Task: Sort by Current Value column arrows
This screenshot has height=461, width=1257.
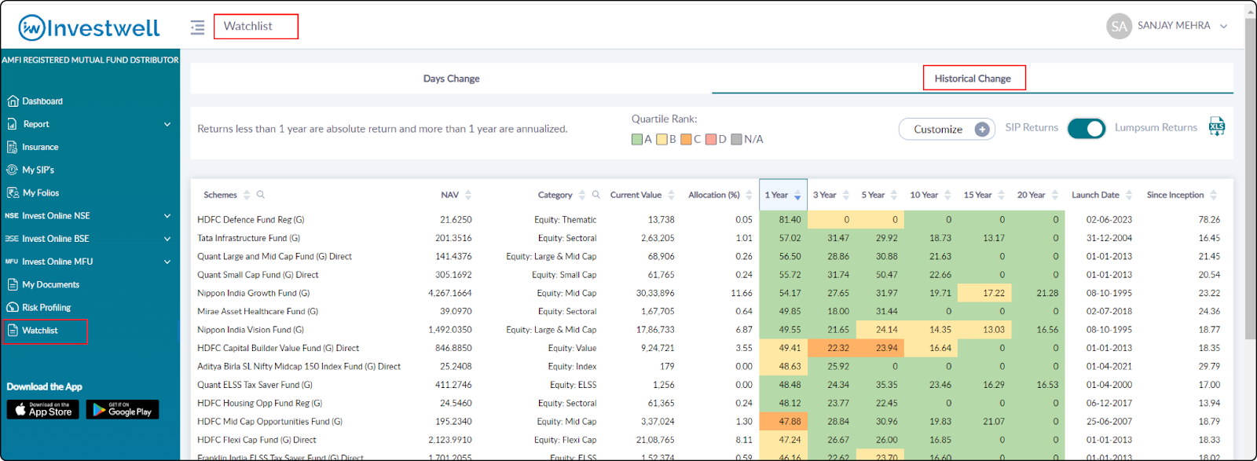Action: coord(672,195)
